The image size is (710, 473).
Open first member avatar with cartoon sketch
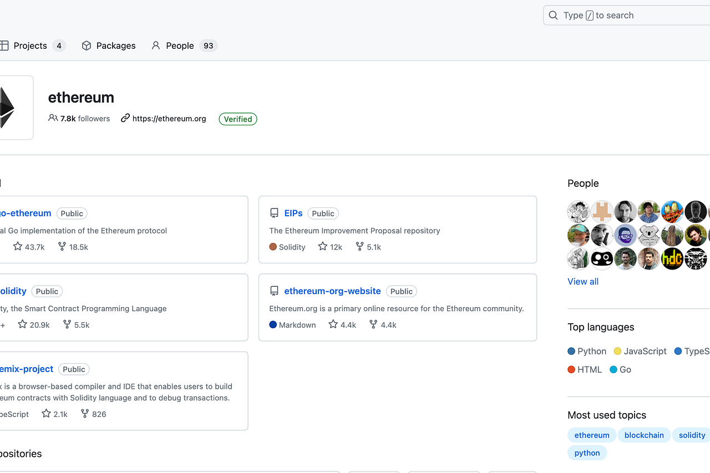point(579,212)
